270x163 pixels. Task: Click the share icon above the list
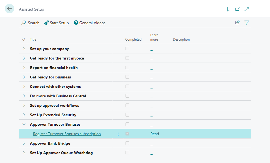point(237,23)
